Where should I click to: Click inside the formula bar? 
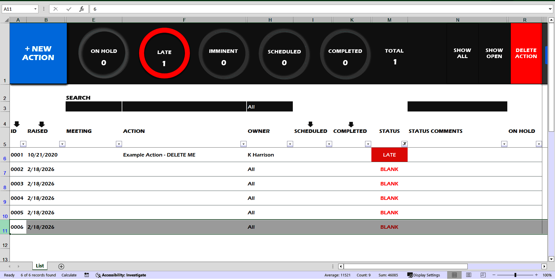point(202,9)
